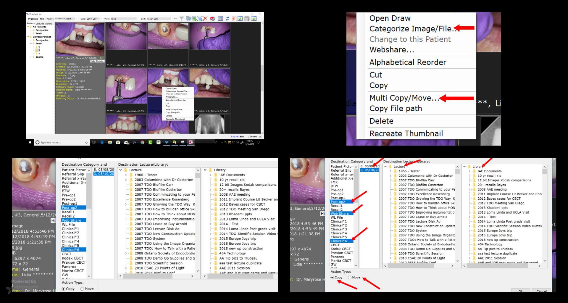
Task: Select Copy radio button marked by red arrow
Action: 332,278
